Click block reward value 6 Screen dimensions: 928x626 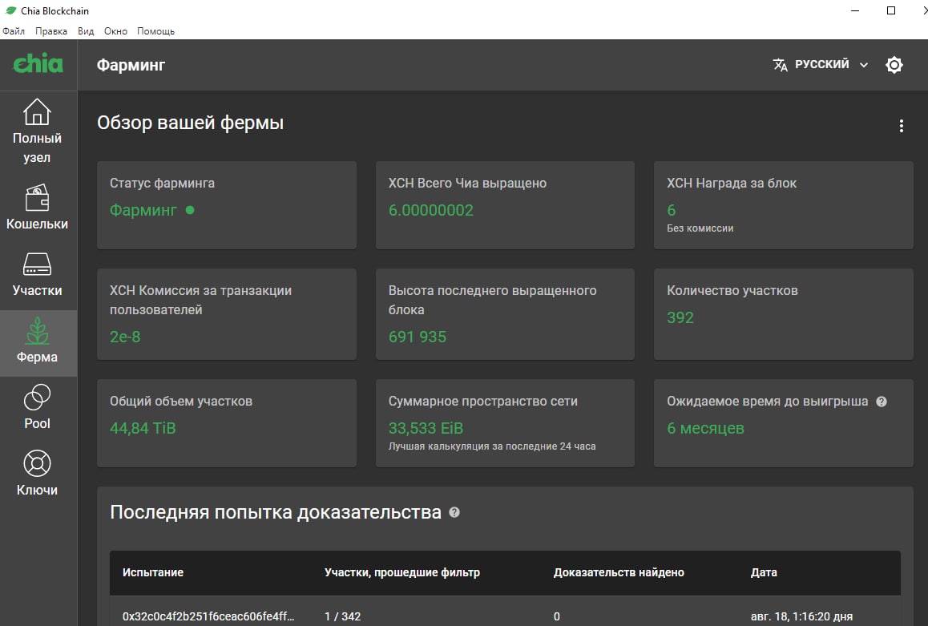pos(671,210)
